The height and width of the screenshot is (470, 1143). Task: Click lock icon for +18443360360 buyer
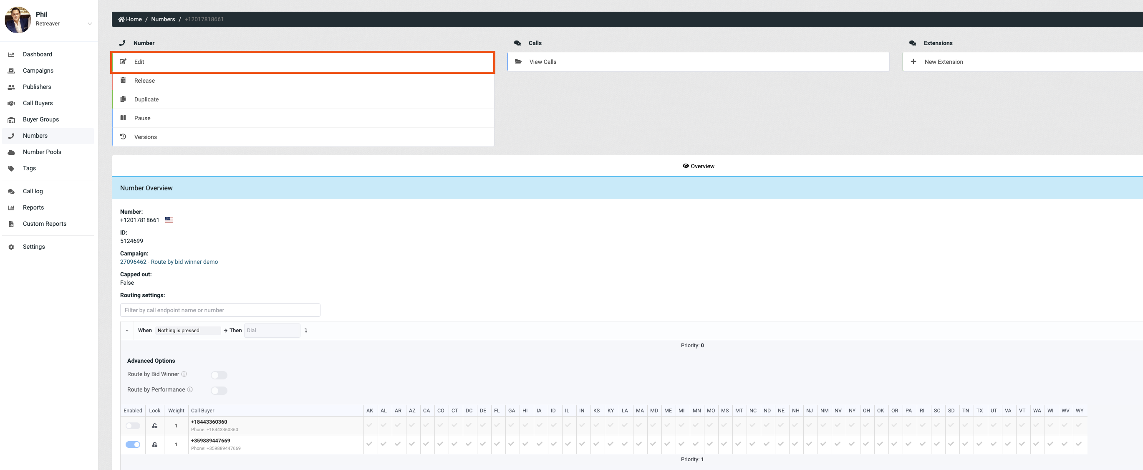point(155,426)
